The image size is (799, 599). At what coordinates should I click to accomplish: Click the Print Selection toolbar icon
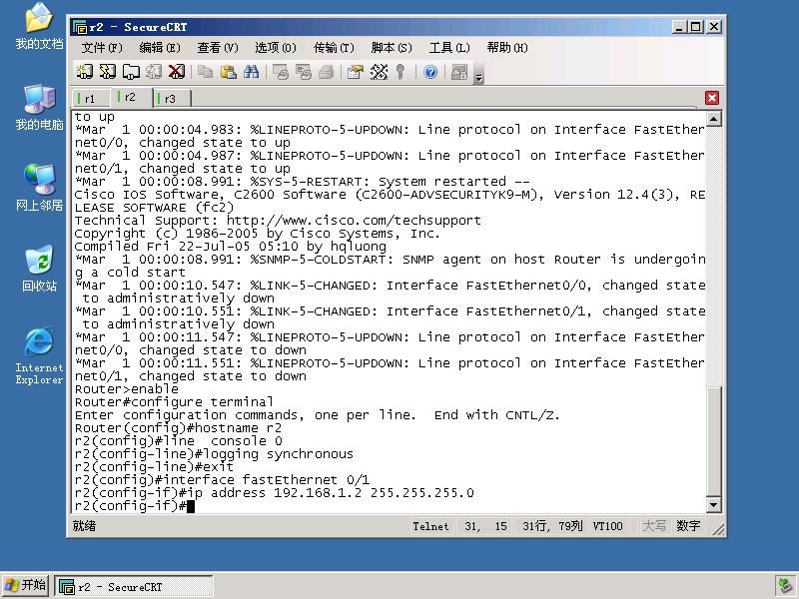point(304,72)
